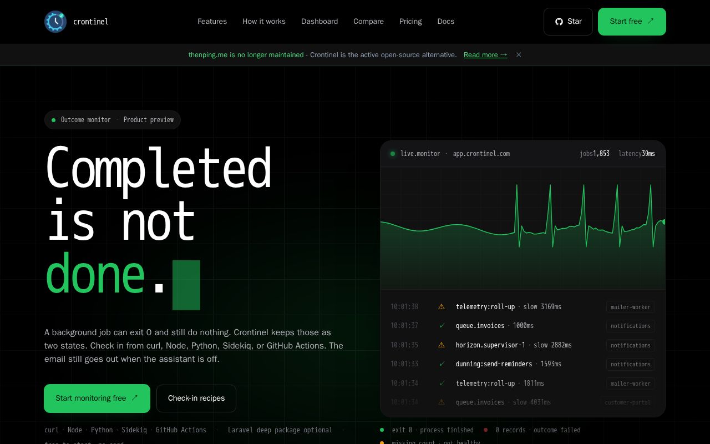Image resolution: width=710 pixels, height=444 pixels.
Task: Click the checkmark icon beside queue.invoices 1000ms
Action: 442,326
